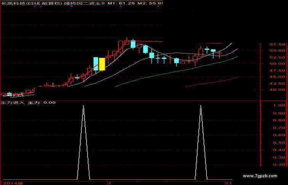Select the large cyan candle beside the yellow candle
The width and height of the screenshot is (288, 185).
pos(96,64)
